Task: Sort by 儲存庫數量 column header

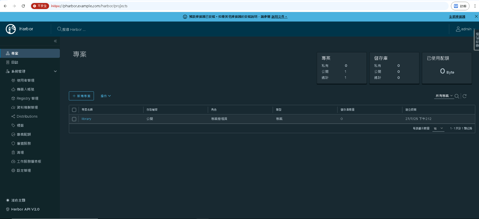Action: coord(348,110)
